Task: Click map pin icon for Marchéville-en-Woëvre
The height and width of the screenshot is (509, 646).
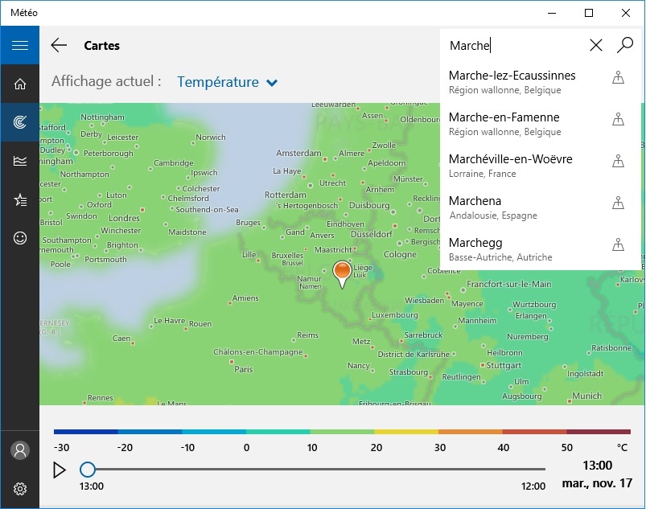Action: coord(618,161)
